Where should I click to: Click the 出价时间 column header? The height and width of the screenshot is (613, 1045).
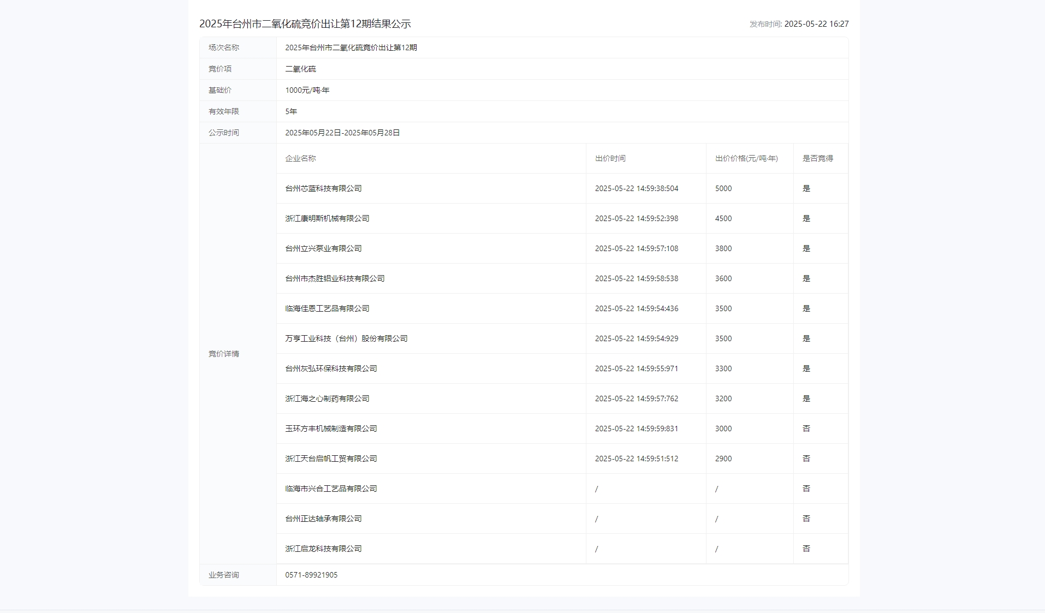(610, 158)
